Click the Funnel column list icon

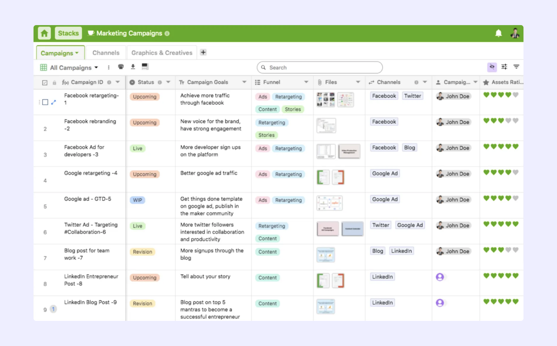[x=257, y=82]
